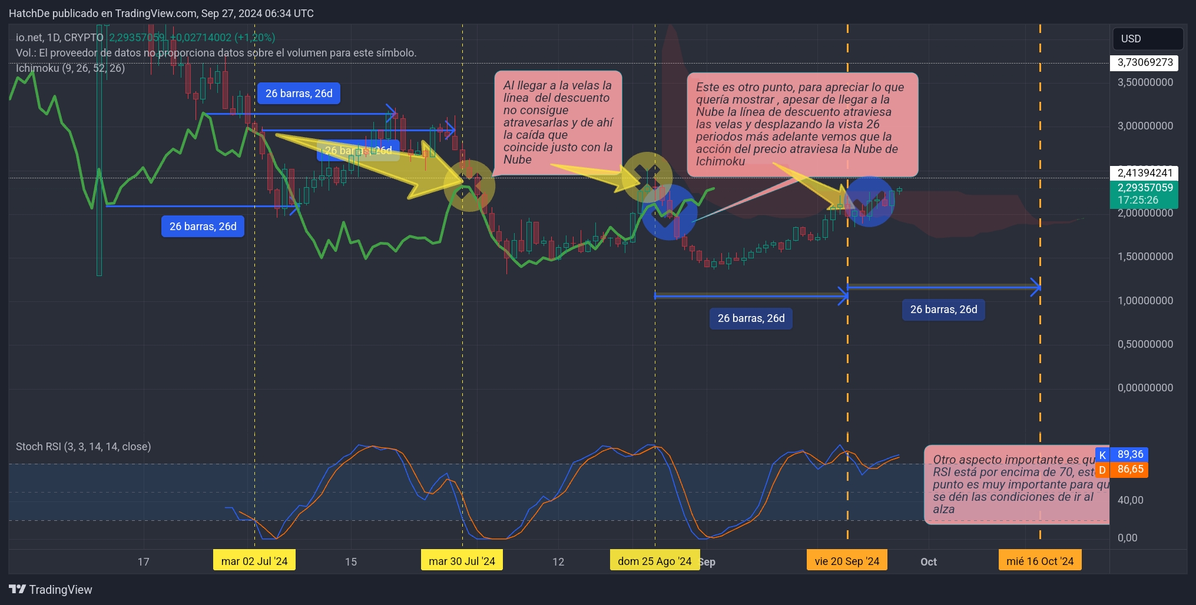Click the Oct label on the time axis
Viewport: 1196px width, 605px height.
click(929, 561)
